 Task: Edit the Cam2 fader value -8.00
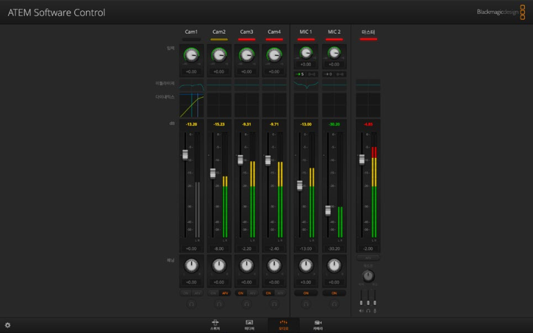[219, 249]
